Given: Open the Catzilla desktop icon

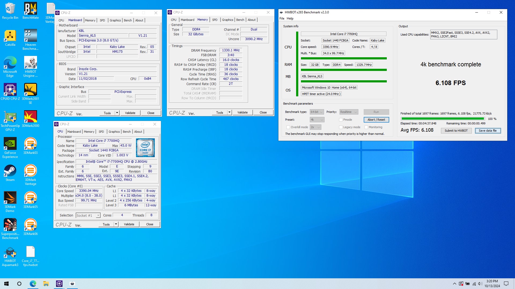Looking at the screenshot, I should [x=10, y=38].
